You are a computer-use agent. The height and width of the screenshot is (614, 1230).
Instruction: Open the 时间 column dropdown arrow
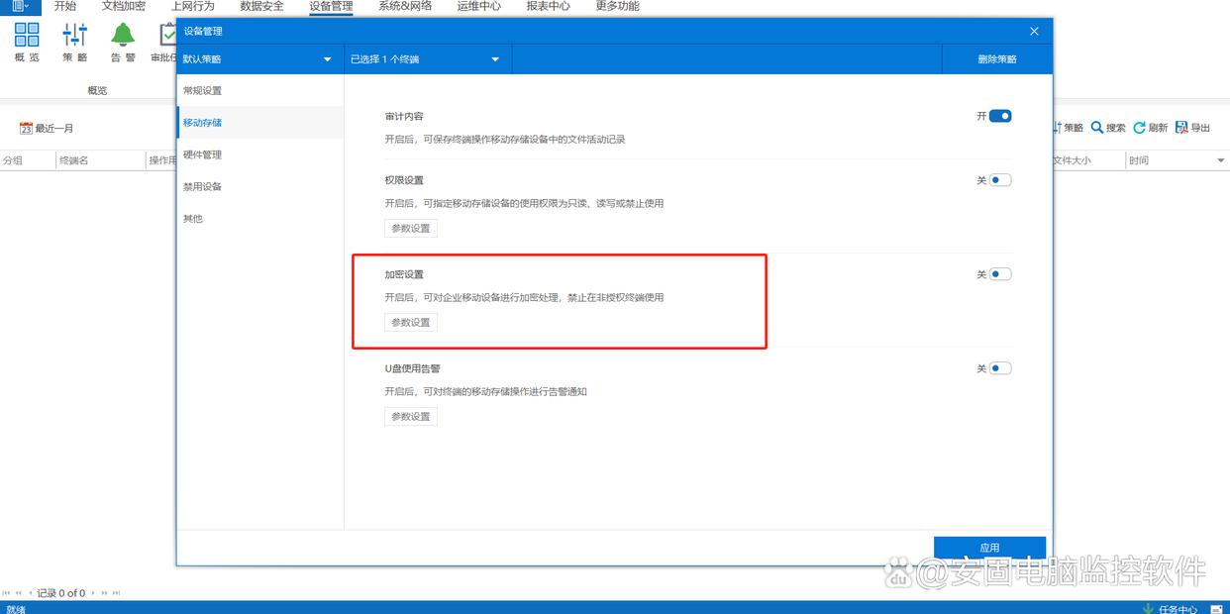pos(1220,160)
